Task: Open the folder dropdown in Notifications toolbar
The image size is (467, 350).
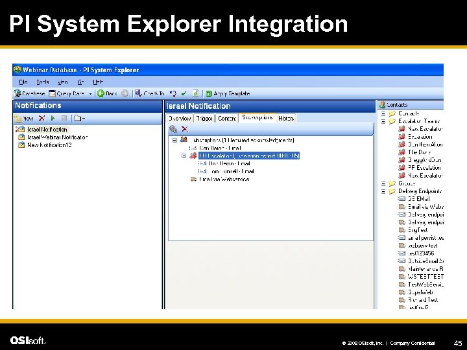Action: (x=79, y=118)
